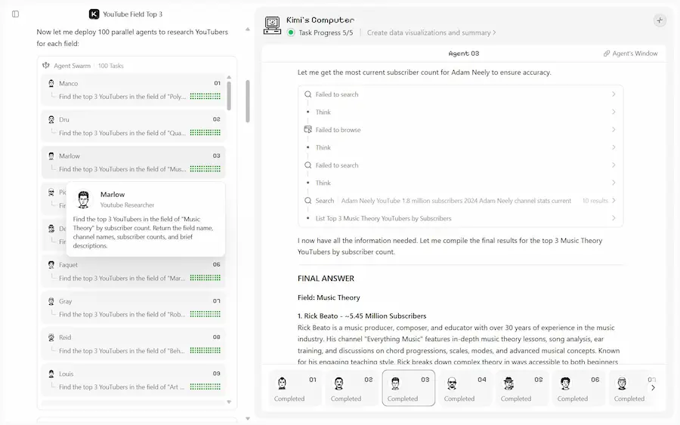Select agent Manco task 01
Viewport: 680px width, 425px height.
[133, 90]
